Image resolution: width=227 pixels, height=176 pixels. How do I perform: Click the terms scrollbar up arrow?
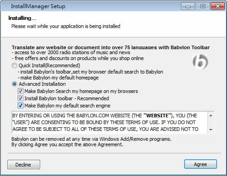(x=211, y=116)
